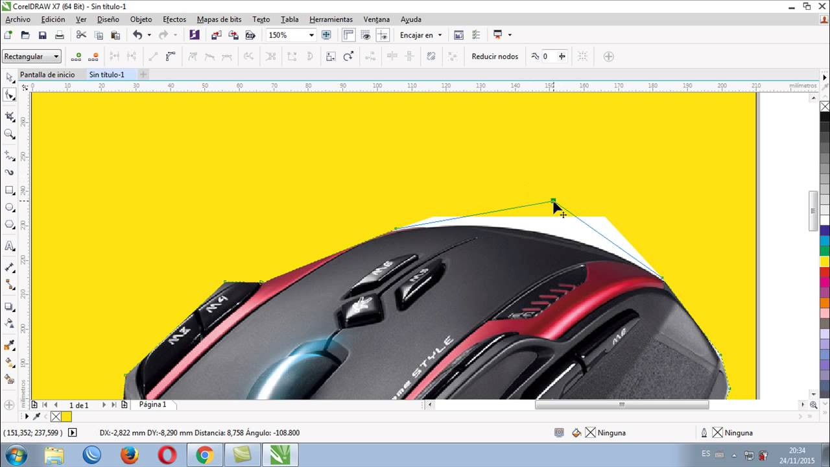The height and width of the screenshot is (467, 830).
Task: Select the Pick tool in toolbox
Action: pyautogui.click(x=9, y=78)
